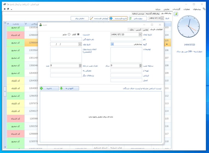Image resolution: width=209 pixels, height=153 pixels.
Task: Switch to the آدرس tab in dialog
Action: [x=138, y=30]
